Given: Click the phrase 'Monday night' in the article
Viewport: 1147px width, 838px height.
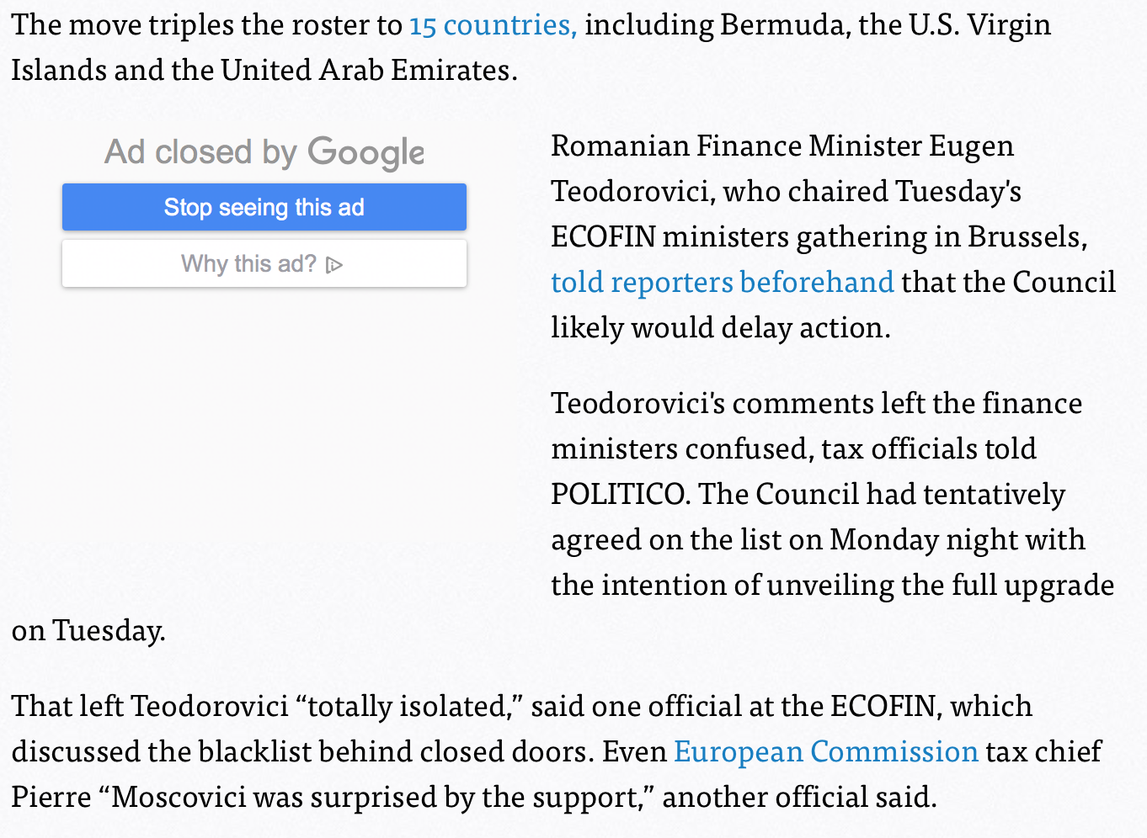Looking at the screenshot, I should (914, 539).
